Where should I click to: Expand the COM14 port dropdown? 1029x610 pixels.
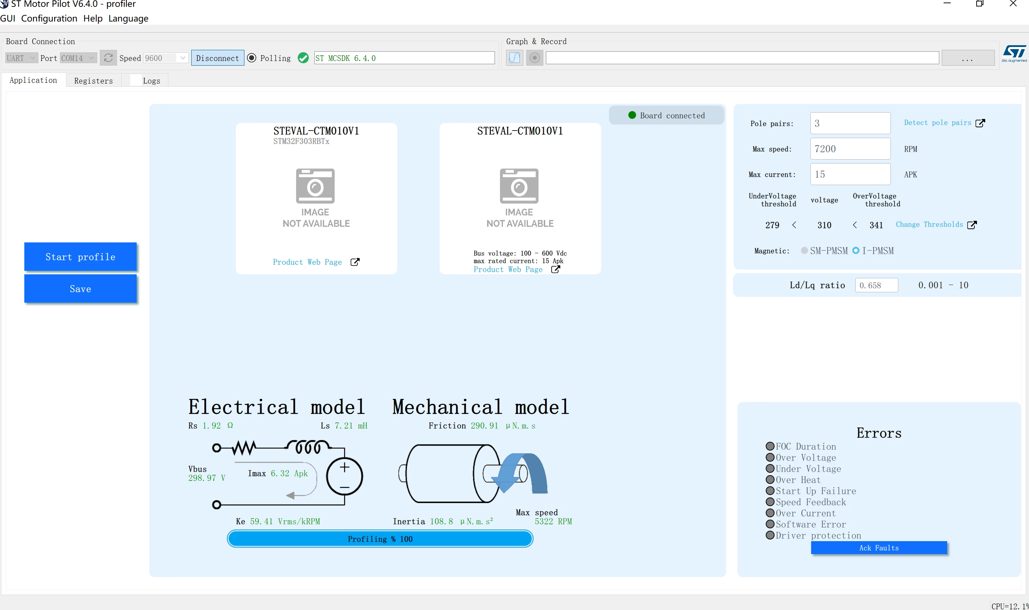tap(78, 58)
